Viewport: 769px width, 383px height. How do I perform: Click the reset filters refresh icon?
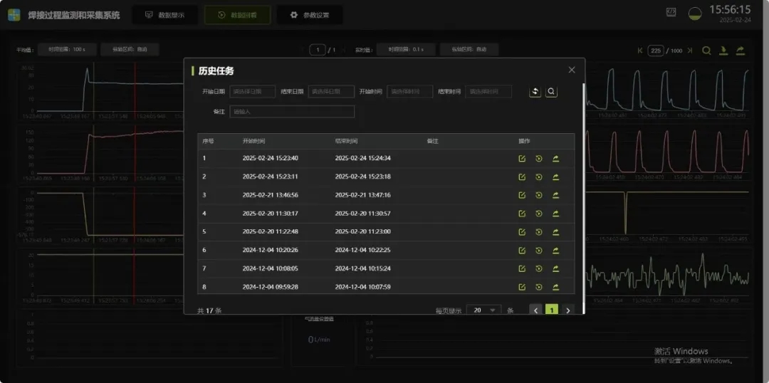[x=535, y=92]
